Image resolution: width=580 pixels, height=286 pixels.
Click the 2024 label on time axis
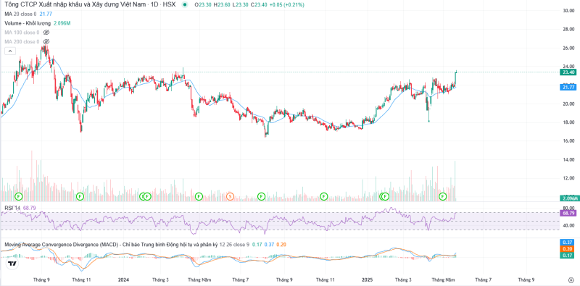(x=123, y=279)
